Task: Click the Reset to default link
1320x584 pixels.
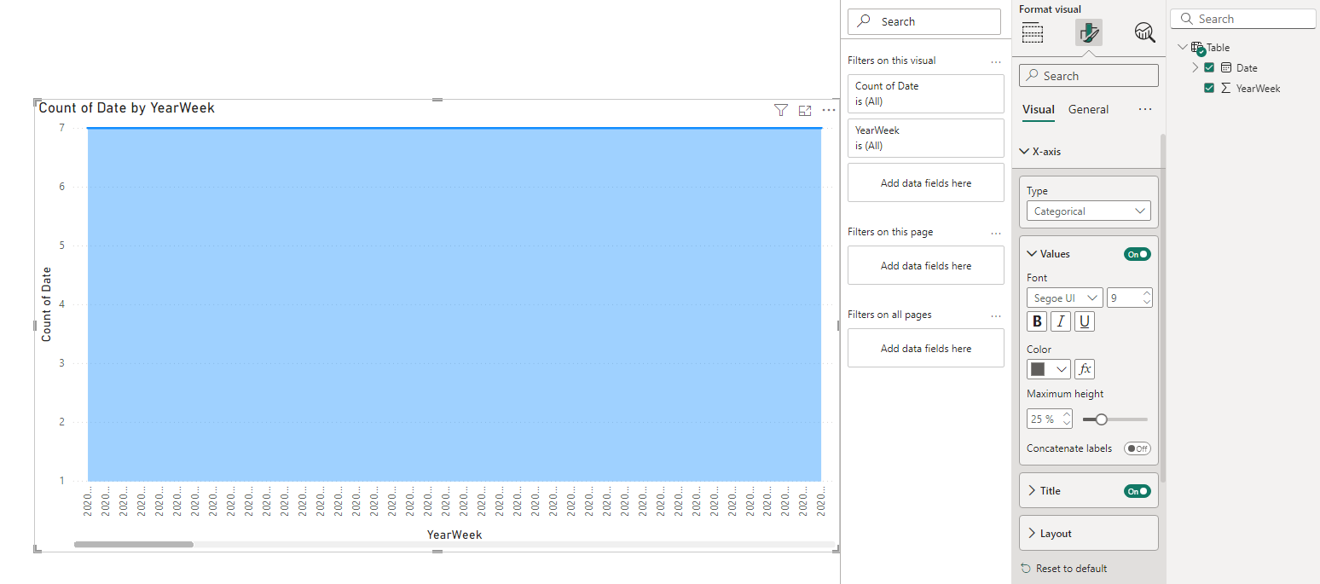Action: tap(1071, 569)
